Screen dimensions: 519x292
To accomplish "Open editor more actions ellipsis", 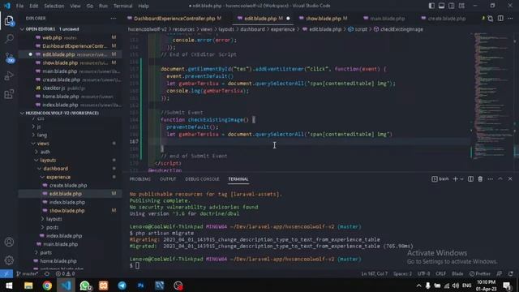I will (x=510, y=19).
